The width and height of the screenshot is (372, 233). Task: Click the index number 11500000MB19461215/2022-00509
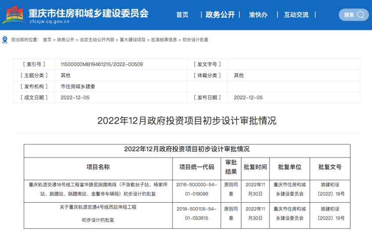coord(102,65)
